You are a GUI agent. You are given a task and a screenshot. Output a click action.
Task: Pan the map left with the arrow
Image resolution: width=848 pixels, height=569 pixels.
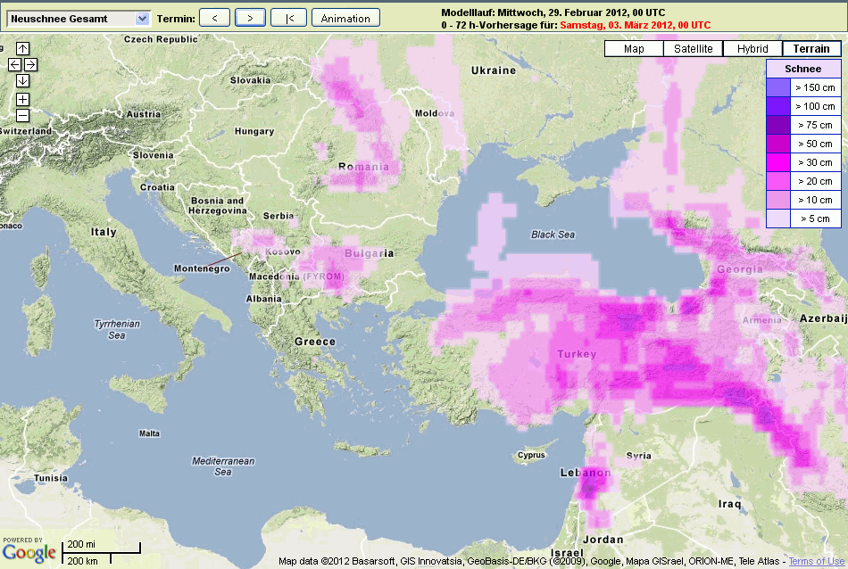tap(14, 64)
